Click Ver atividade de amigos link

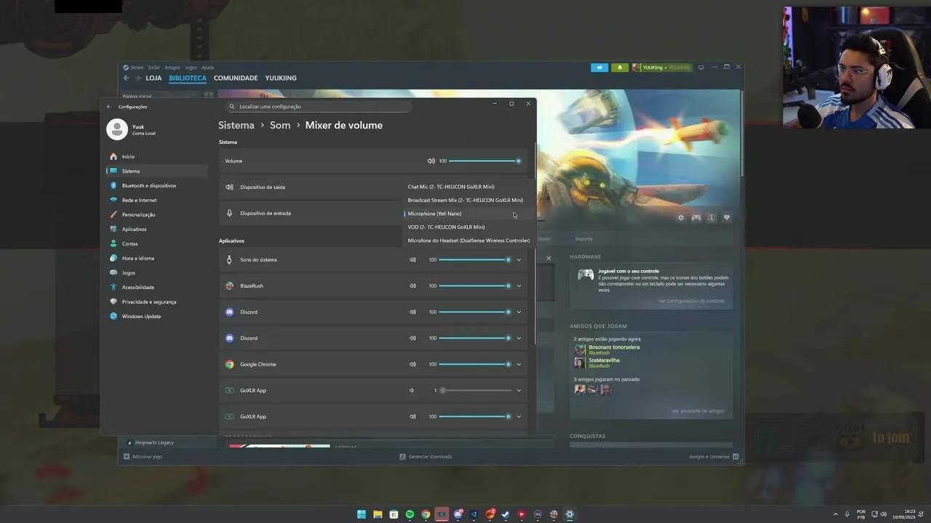click(698, 411)
